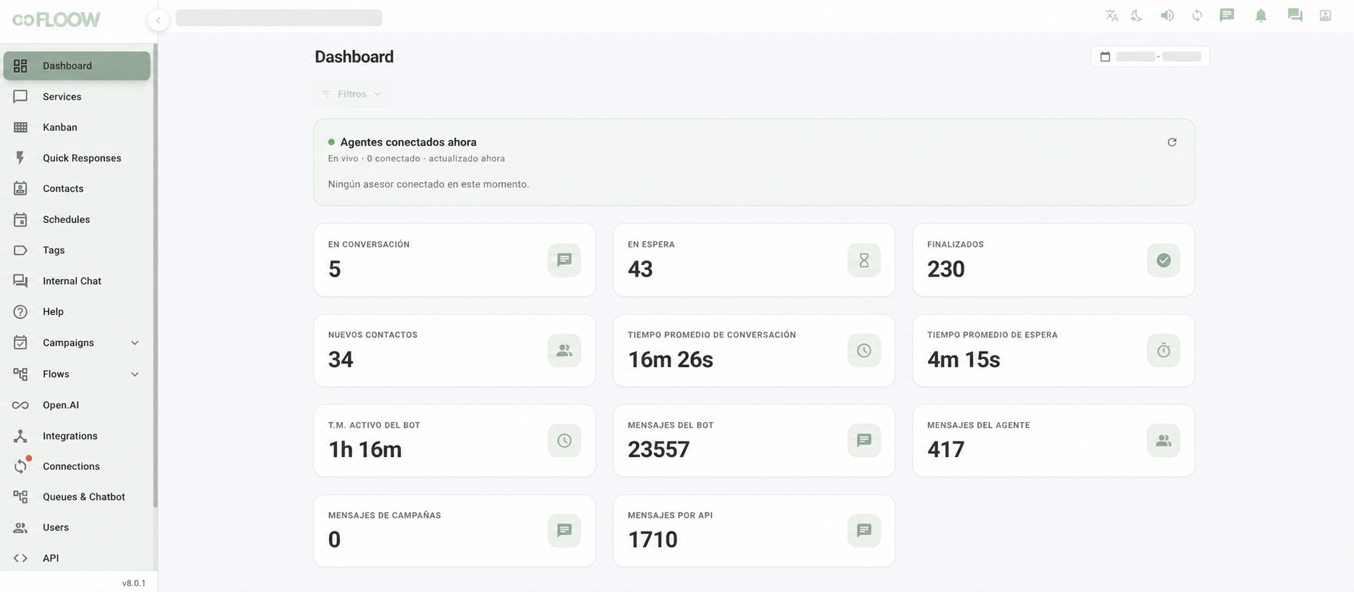Click the Finalizados value 230
Image resolution: width=1354 pixels, height=592 pixels.
[946, 269]
